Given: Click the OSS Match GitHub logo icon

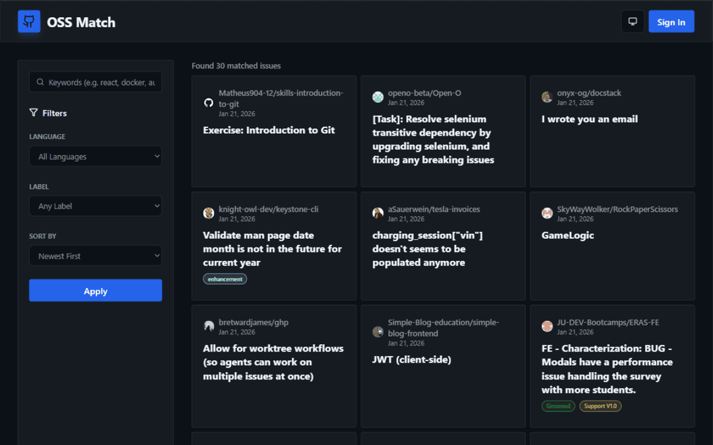Looking at the screenshot, I should click(28, 20).
